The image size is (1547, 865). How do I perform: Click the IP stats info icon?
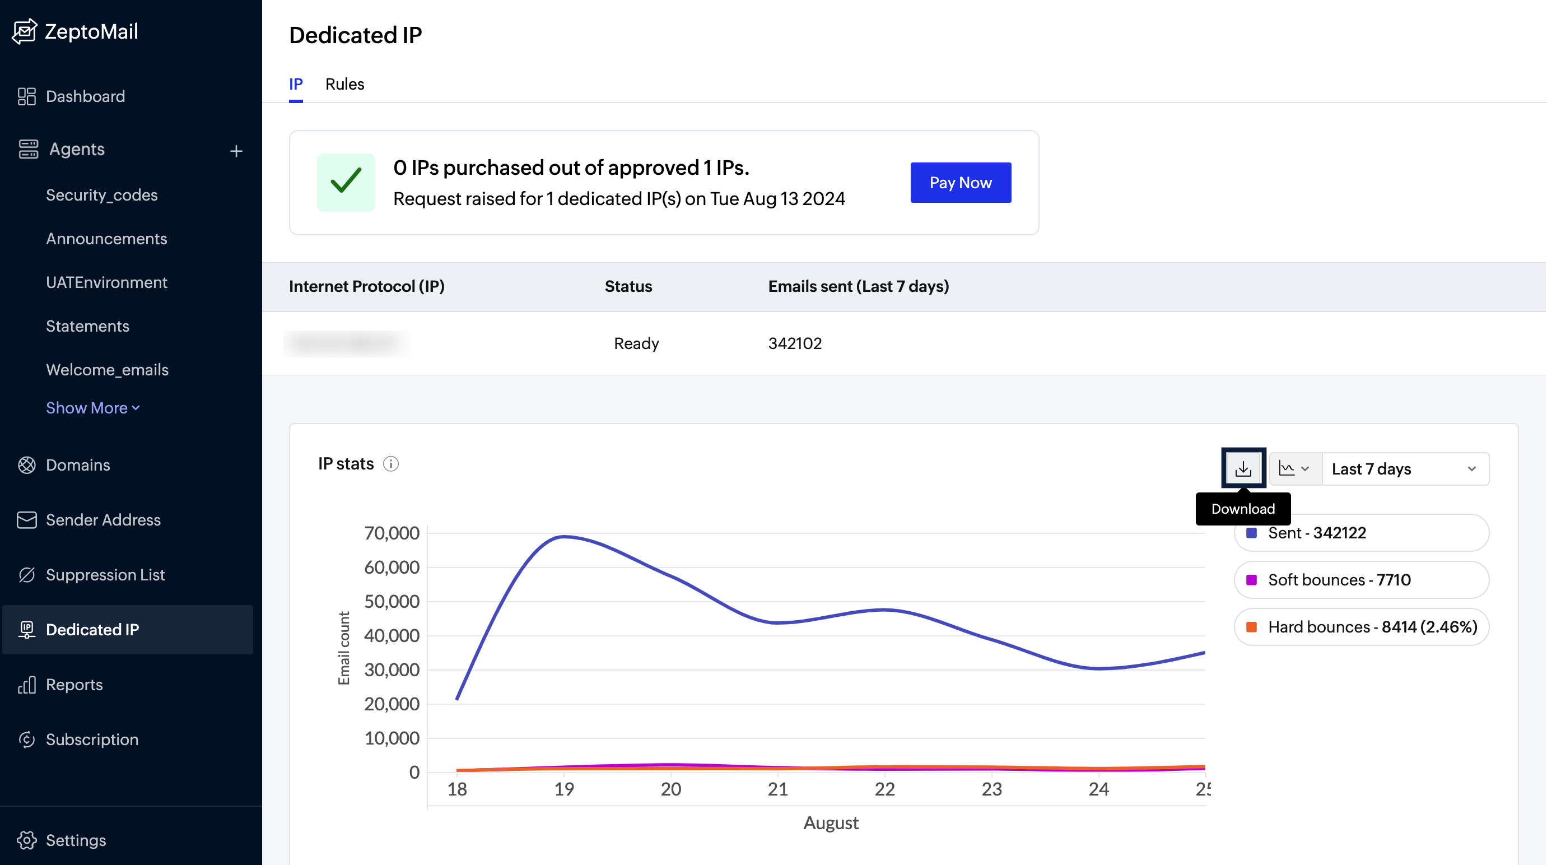391,464
